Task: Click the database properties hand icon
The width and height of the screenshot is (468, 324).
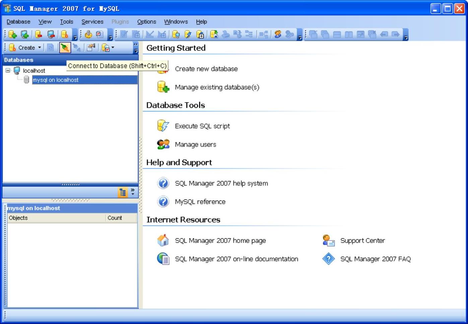Action: pyautogui.click(x=91, y=48)
